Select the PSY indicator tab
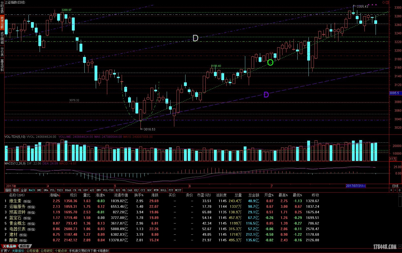The height and width of the screenshot is (253, 402). pyautogui.click(x=171, y=190)
